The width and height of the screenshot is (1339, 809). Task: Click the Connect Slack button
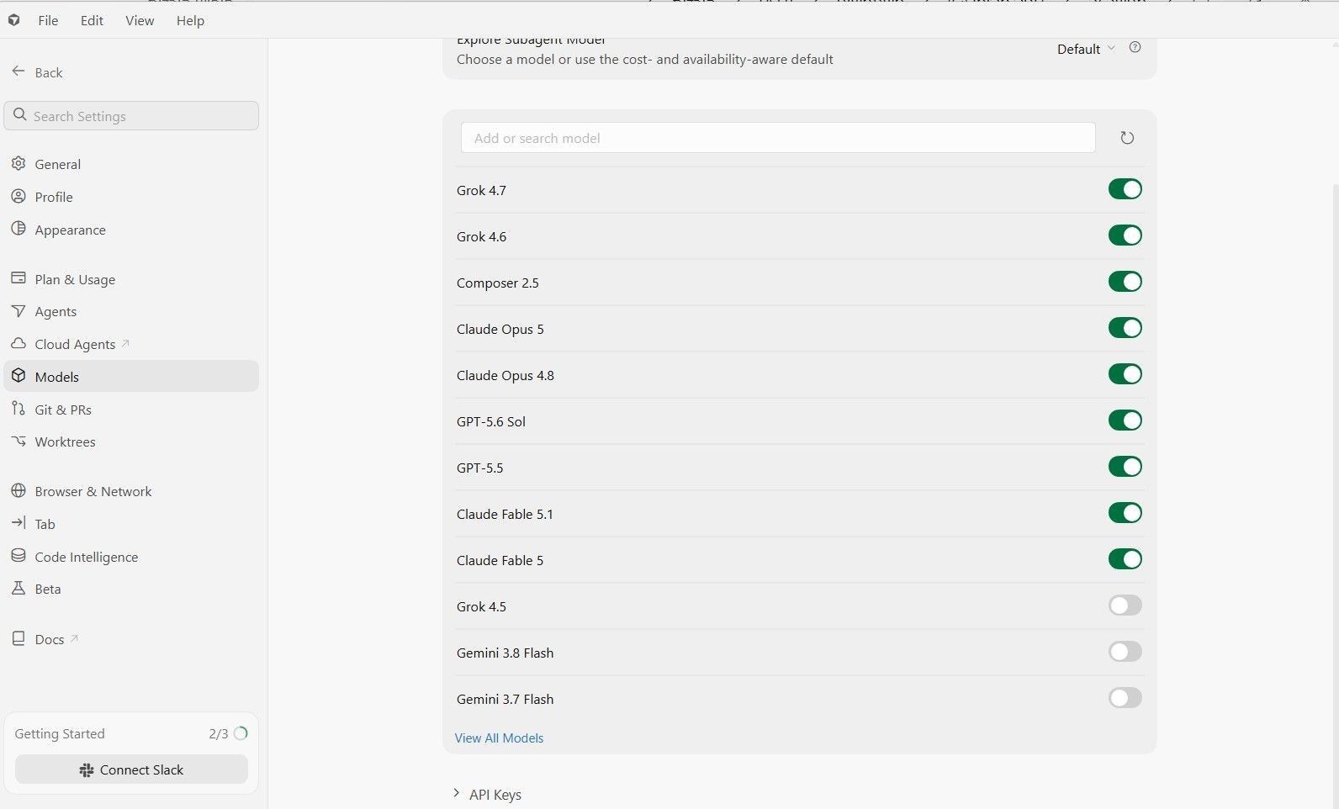click(131, 769)
